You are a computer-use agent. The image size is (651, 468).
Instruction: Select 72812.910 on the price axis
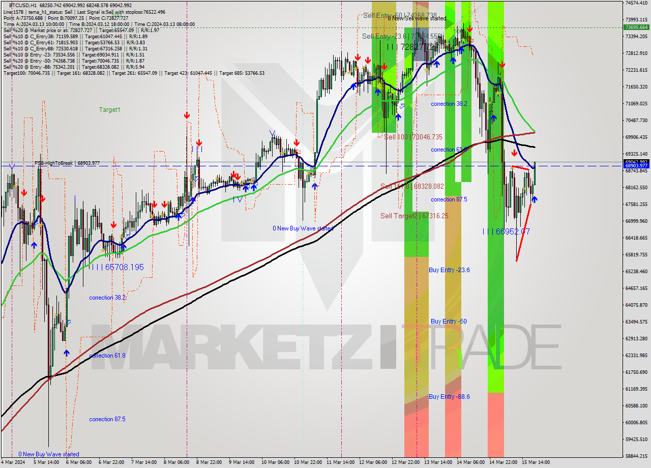(x=636, y=53)
